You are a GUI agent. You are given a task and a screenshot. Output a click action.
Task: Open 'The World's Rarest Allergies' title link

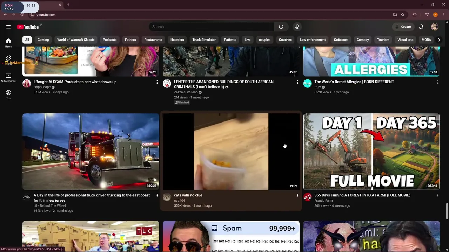pyautogui.click(x=354, y=82)
